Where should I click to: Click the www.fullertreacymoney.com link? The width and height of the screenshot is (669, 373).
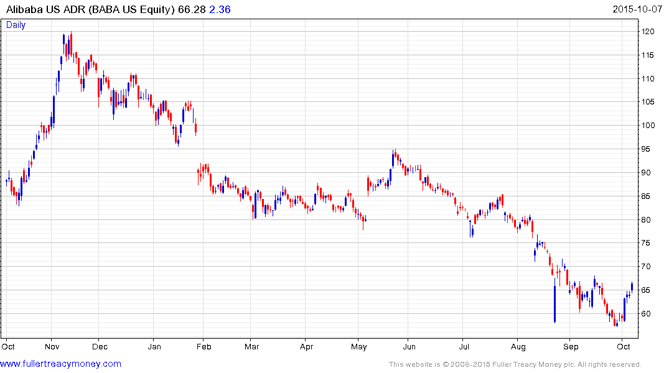tap(60, 364)
